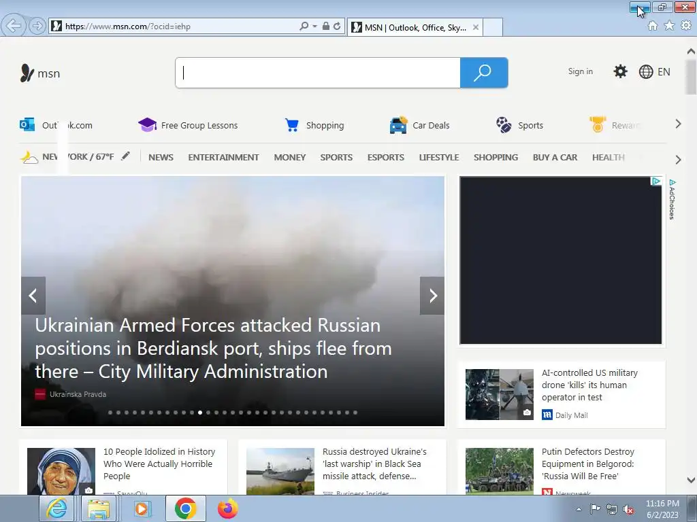Viewport: 697px width, 522px height.
Task: Click the warship thumbnail image
Action: tap(280, 471)
